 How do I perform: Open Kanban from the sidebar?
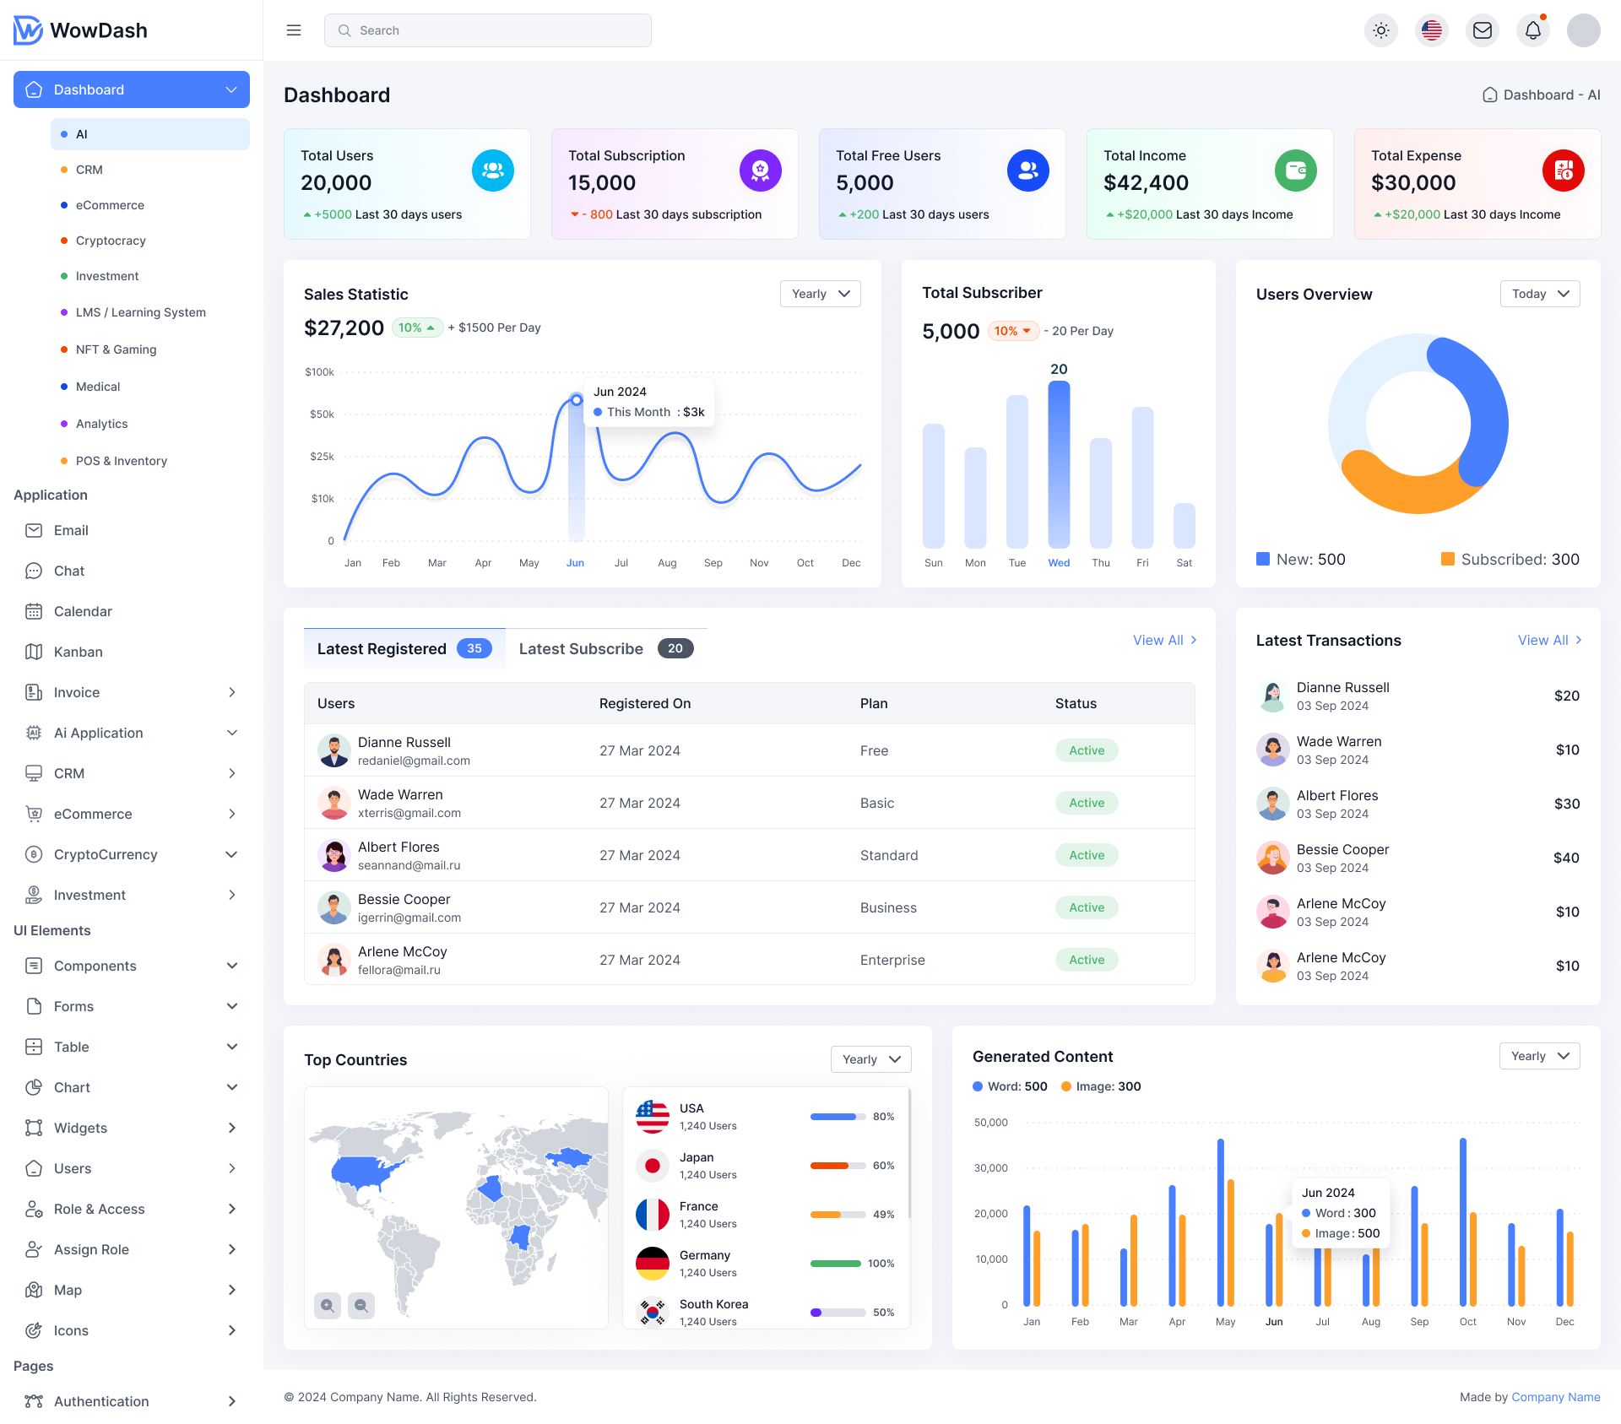tap(79, 652)
